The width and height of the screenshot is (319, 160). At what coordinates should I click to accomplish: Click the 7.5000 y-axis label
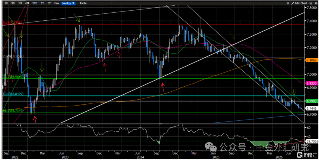click(312, 7)
